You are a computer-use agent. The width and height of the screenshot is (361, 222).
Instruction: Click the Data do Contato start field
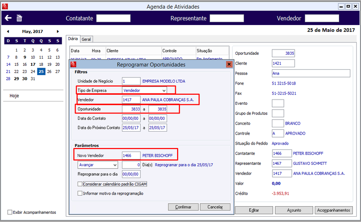(131, 118)
